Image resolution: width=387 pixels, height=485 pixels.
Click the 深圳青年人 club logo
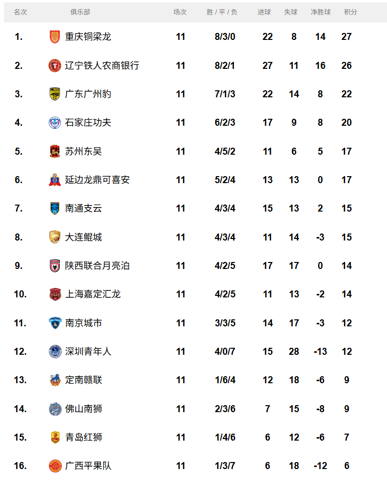coord(55,352)
